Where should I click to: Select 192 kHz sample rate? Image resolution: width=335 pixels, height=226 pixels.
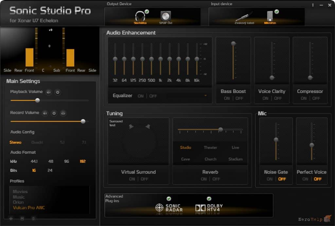pyautogui.click(x=83, y=161)
